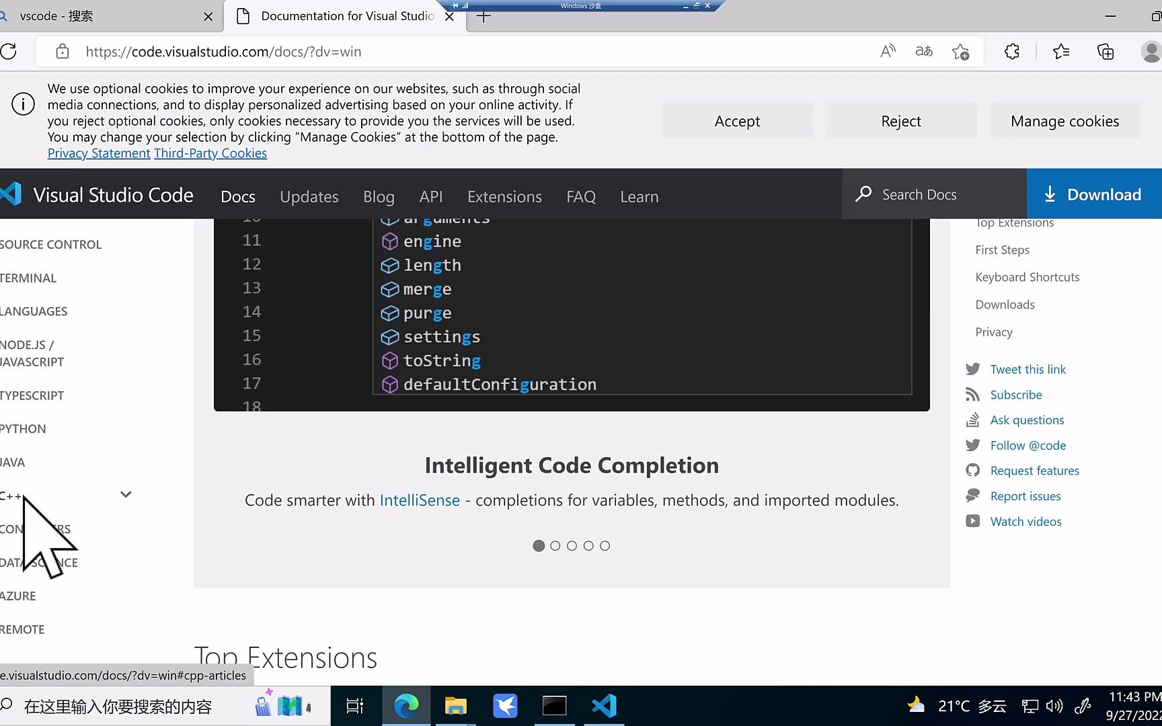The image size is (1162, 726).
Task: Open the Learn nav item
Action: pos(639,196)
